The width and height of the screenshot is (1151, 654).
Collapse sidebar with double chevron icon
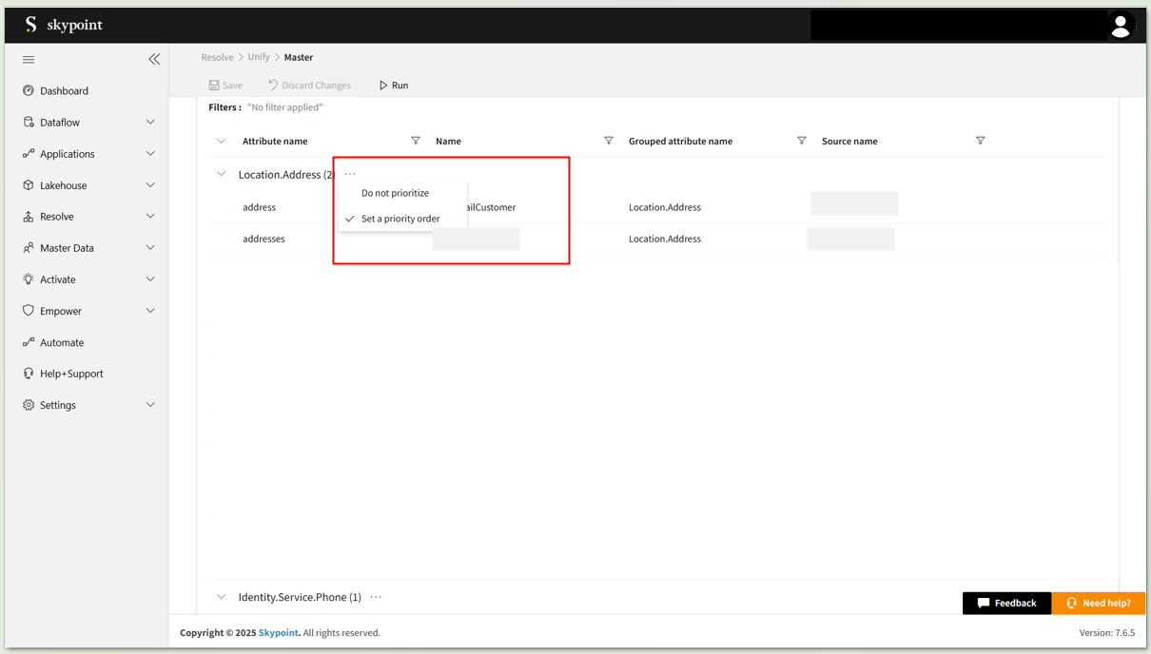pyautogui.click(x=154, y=59)
